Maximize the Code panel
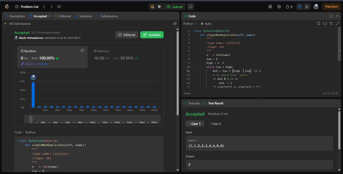 (x=331, y=16)
